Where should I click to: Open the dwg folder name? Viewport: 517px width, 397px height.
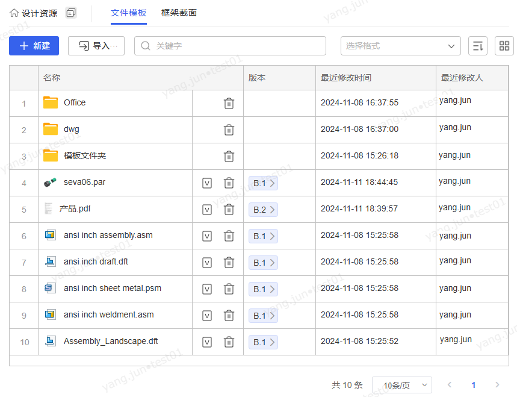(72, 130)
